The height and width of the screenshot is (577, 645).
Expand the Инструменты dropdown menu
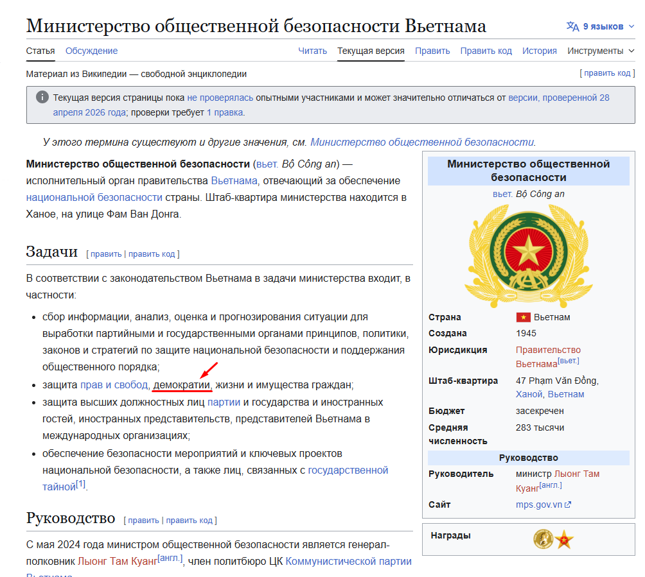pos(601,51)
